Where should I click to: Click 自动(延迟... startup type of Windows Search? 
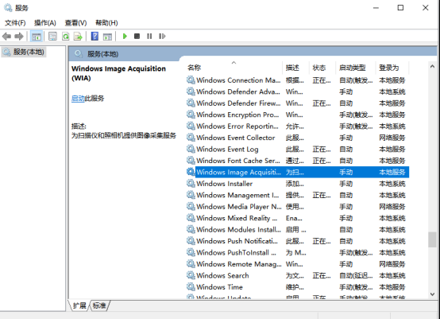tap(356, 276)
